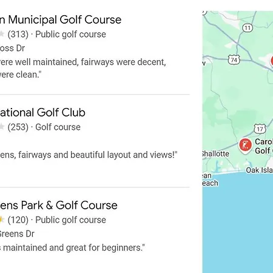
Task: Click the (253) review count
Action: click(18, 127)
